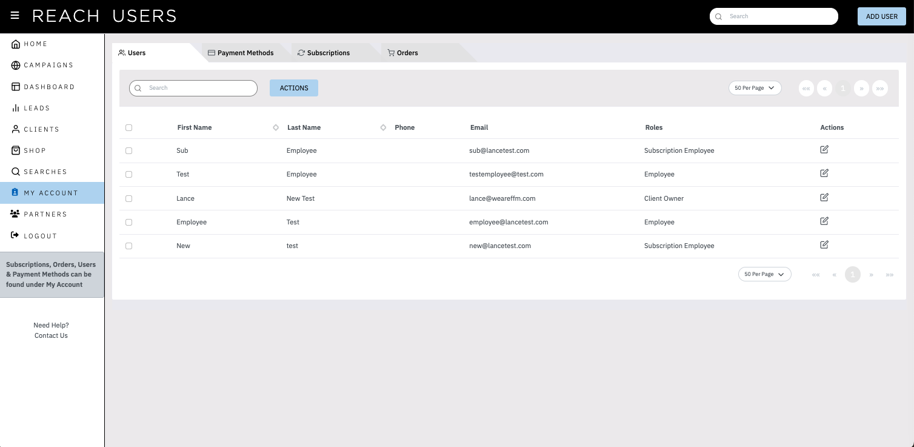Click the Logout arrow icon

15,235
